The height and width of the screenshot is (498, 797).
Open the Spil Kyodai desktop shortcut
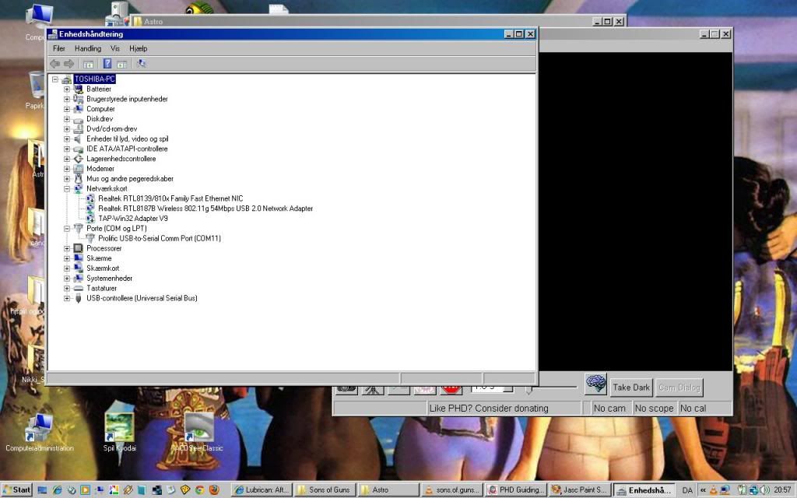[119, 433]
